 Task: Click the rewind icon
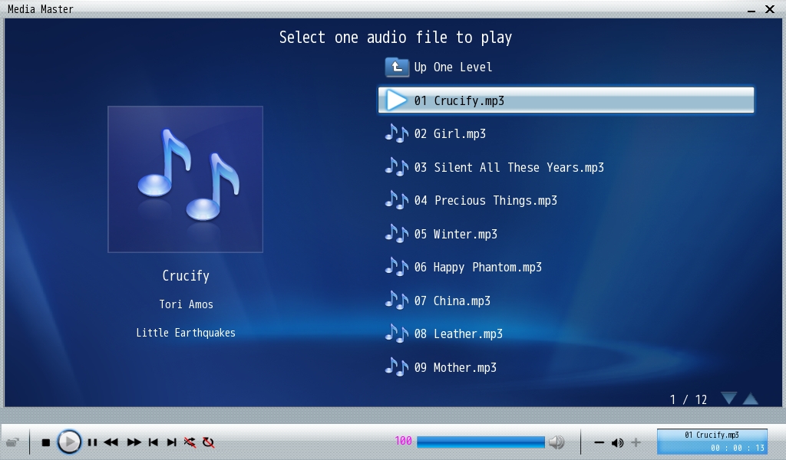111,442
